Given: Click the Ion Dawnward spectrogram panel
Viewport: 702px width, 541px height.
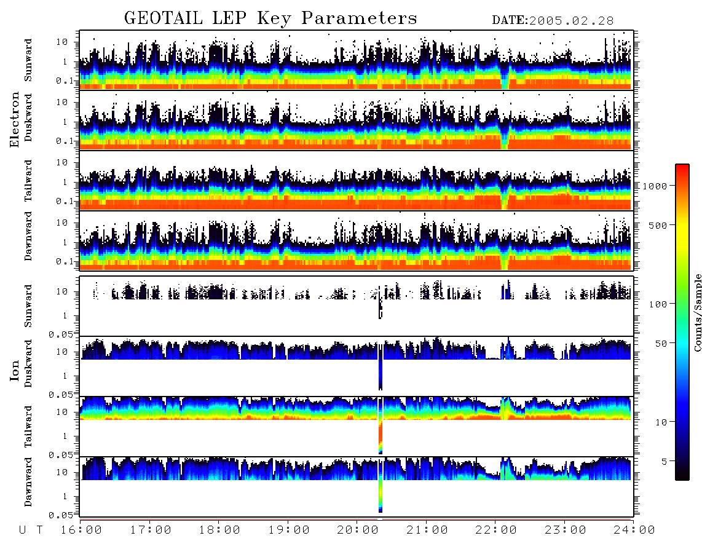Looking at the screenshot, I should 357,486.
